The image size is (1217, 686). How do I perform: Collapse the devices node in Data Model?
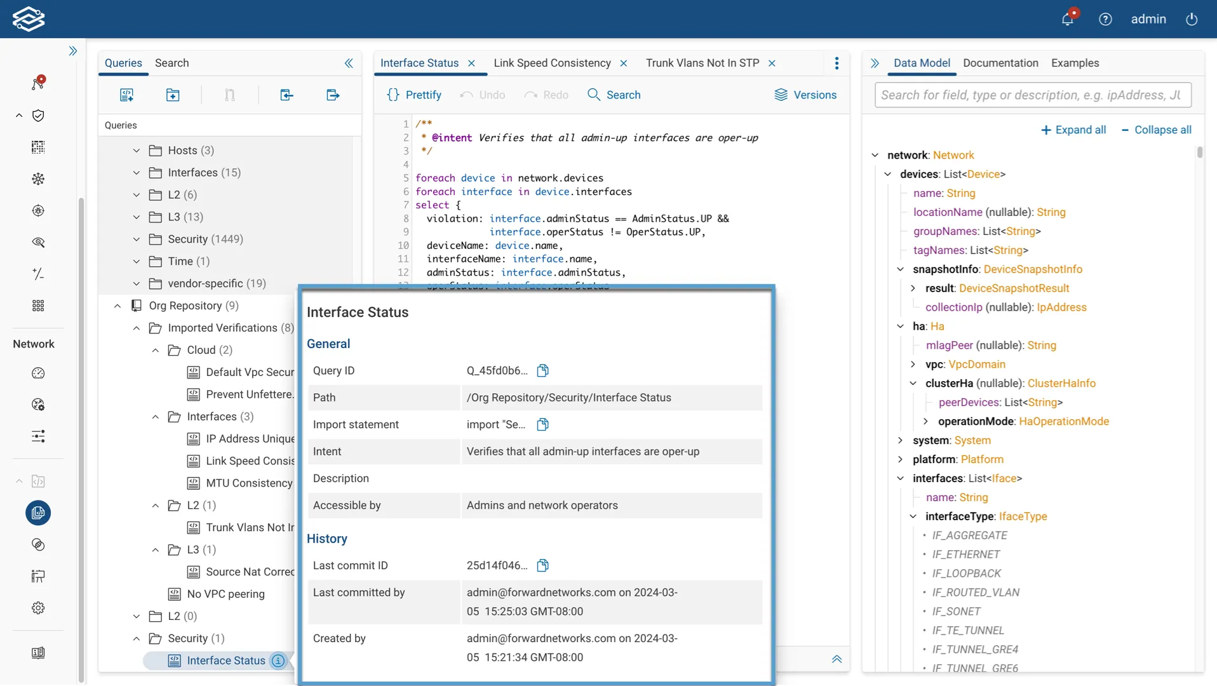tap(887, 174)
